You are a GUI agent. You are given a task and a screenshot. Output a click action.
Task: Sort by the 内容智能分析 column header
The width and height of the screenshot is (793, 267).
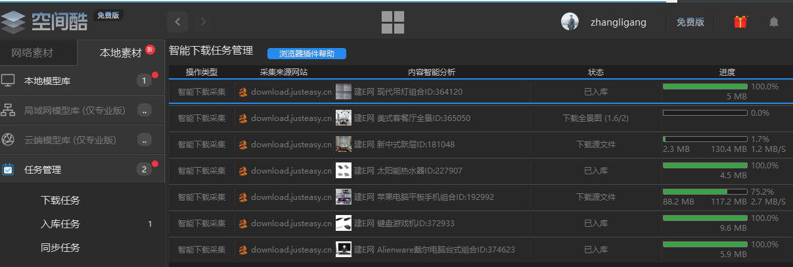coord(432,72)
